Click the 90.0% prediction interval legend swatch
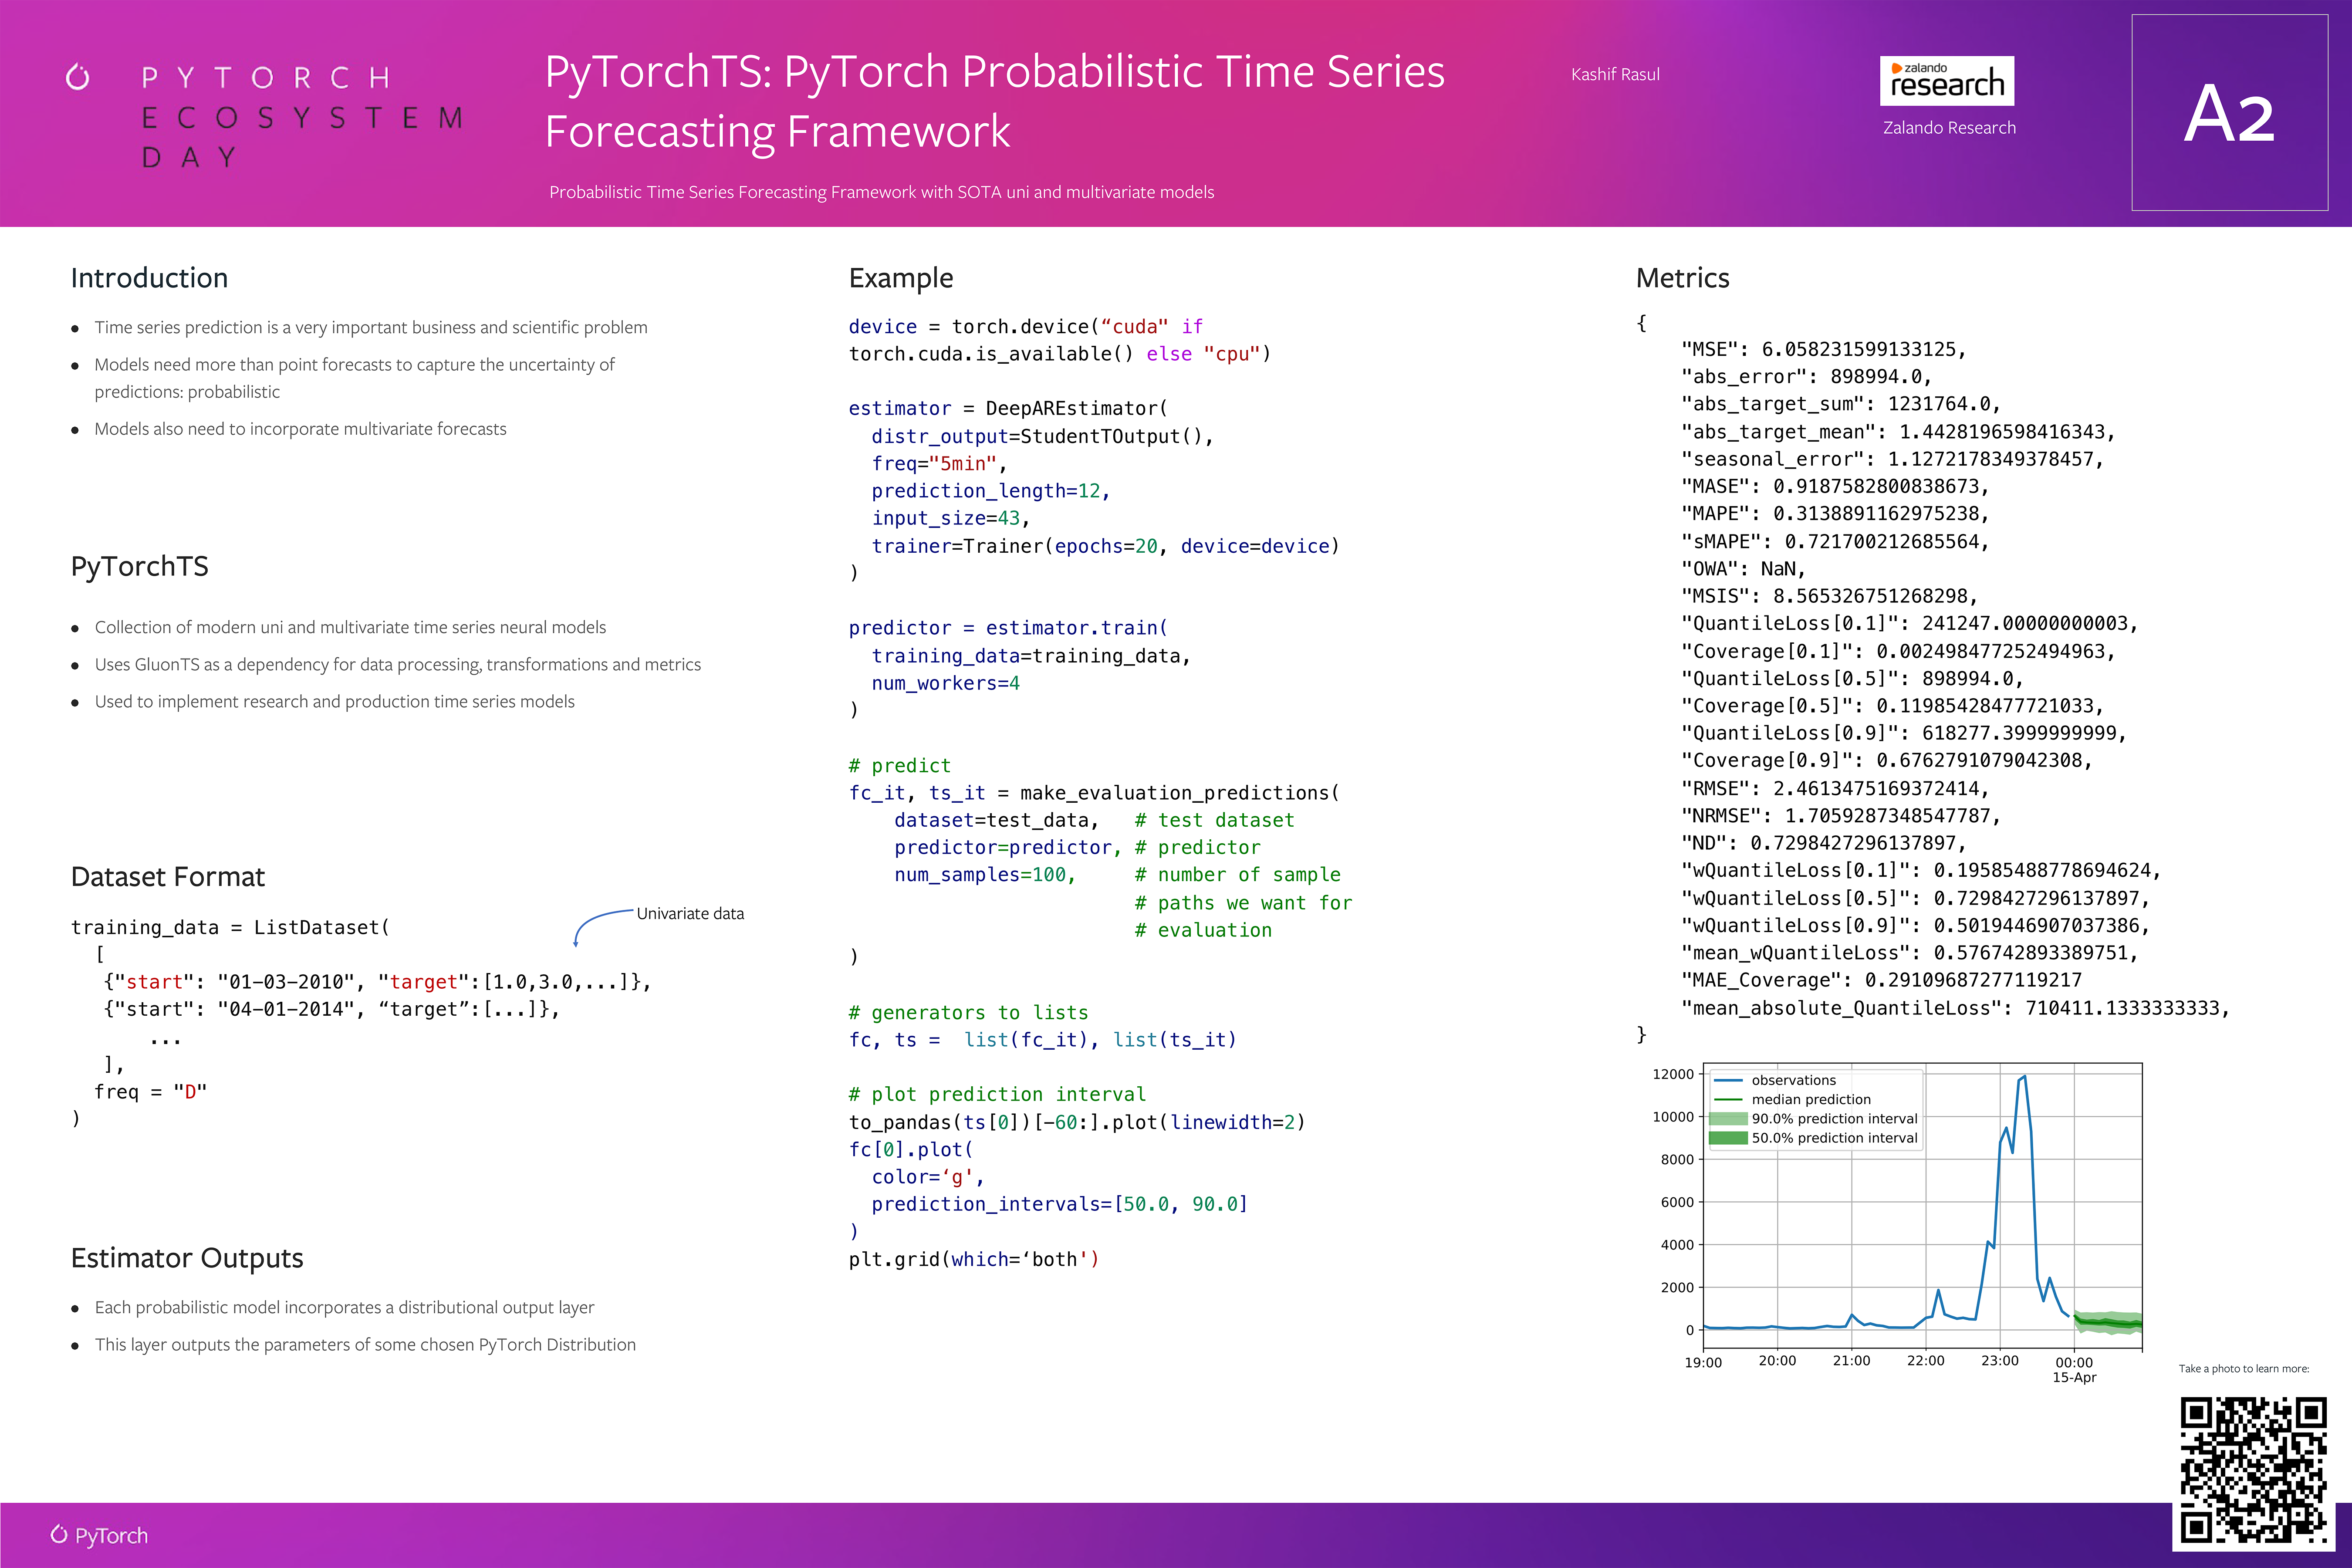The width and height of the screenshot is (2352, 1568). coord(1728,1119)
